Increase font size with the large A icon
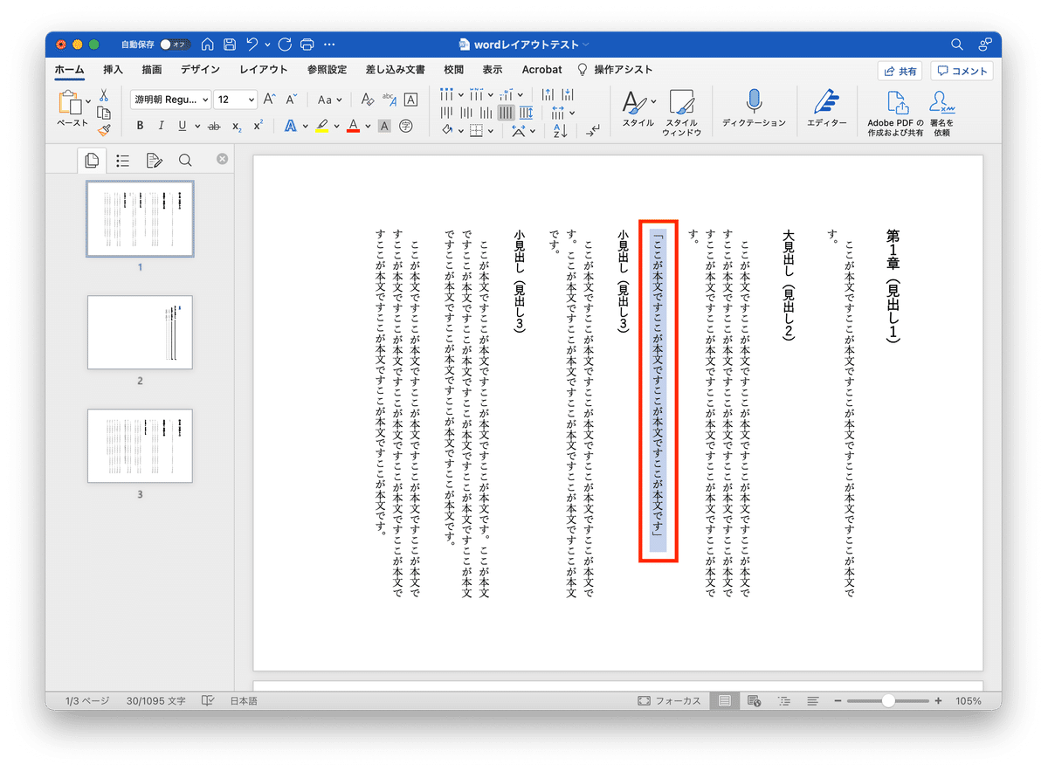 point(270,100)
